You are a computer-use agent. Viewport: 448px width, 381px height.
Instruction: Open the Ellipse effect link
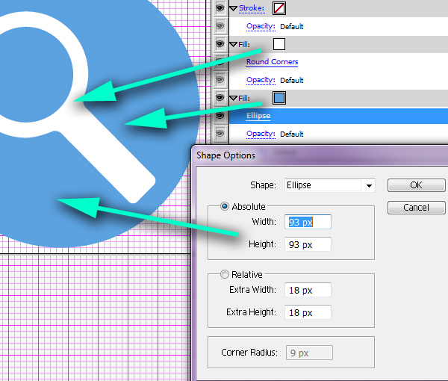point(258,116)
